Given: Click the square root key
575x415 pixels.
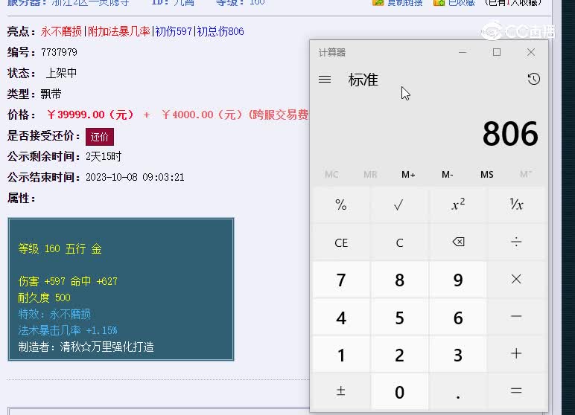Looking at the screenshot, I should click(399, 205).
